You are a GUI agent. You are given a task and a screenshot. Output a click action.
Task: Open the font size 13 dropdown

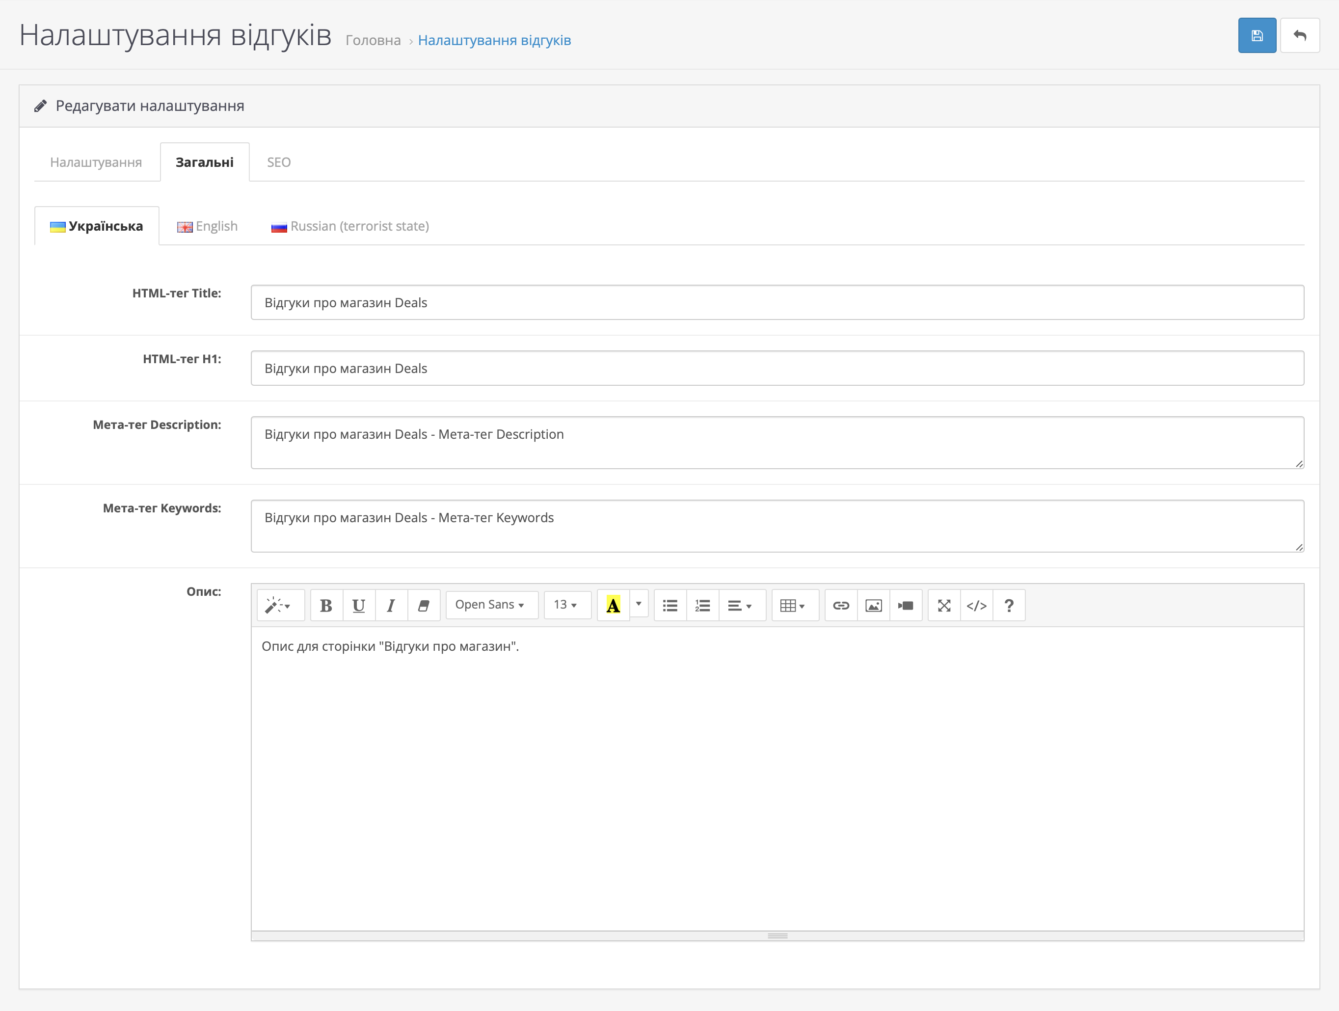566,606
